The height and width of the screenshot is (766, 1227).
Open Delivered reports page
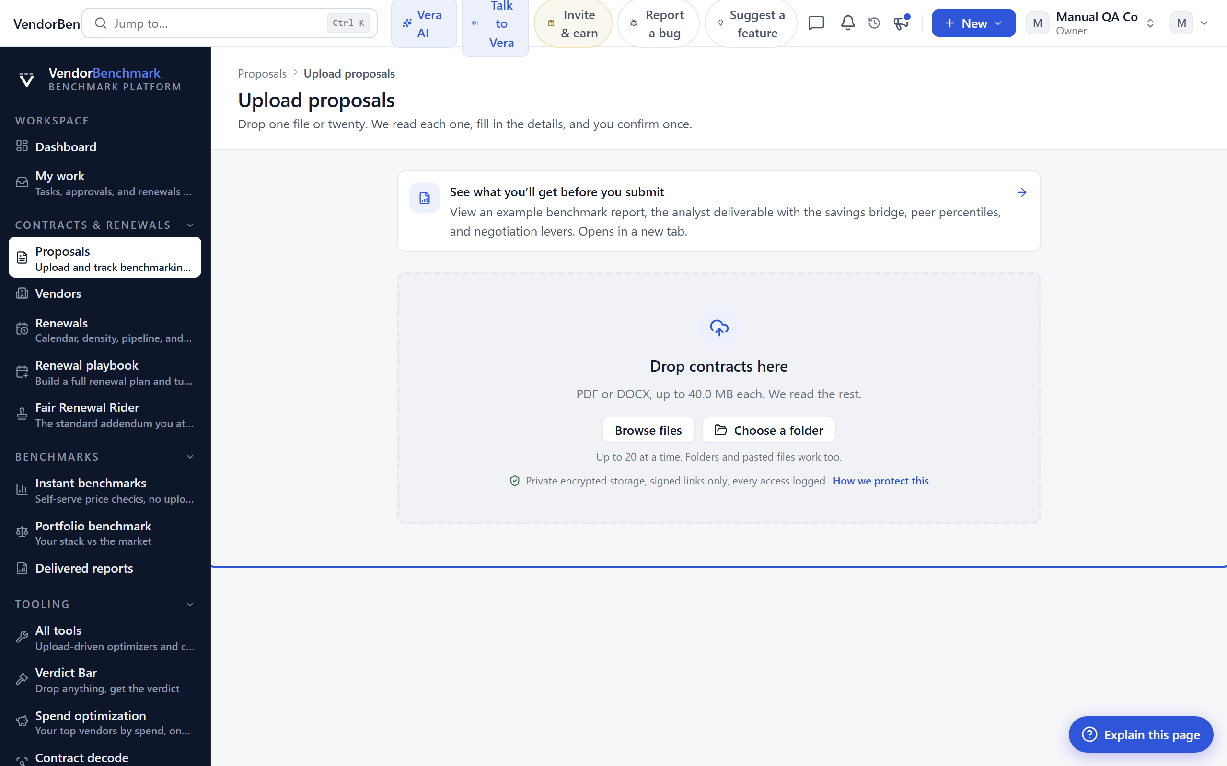click(105, 568)
